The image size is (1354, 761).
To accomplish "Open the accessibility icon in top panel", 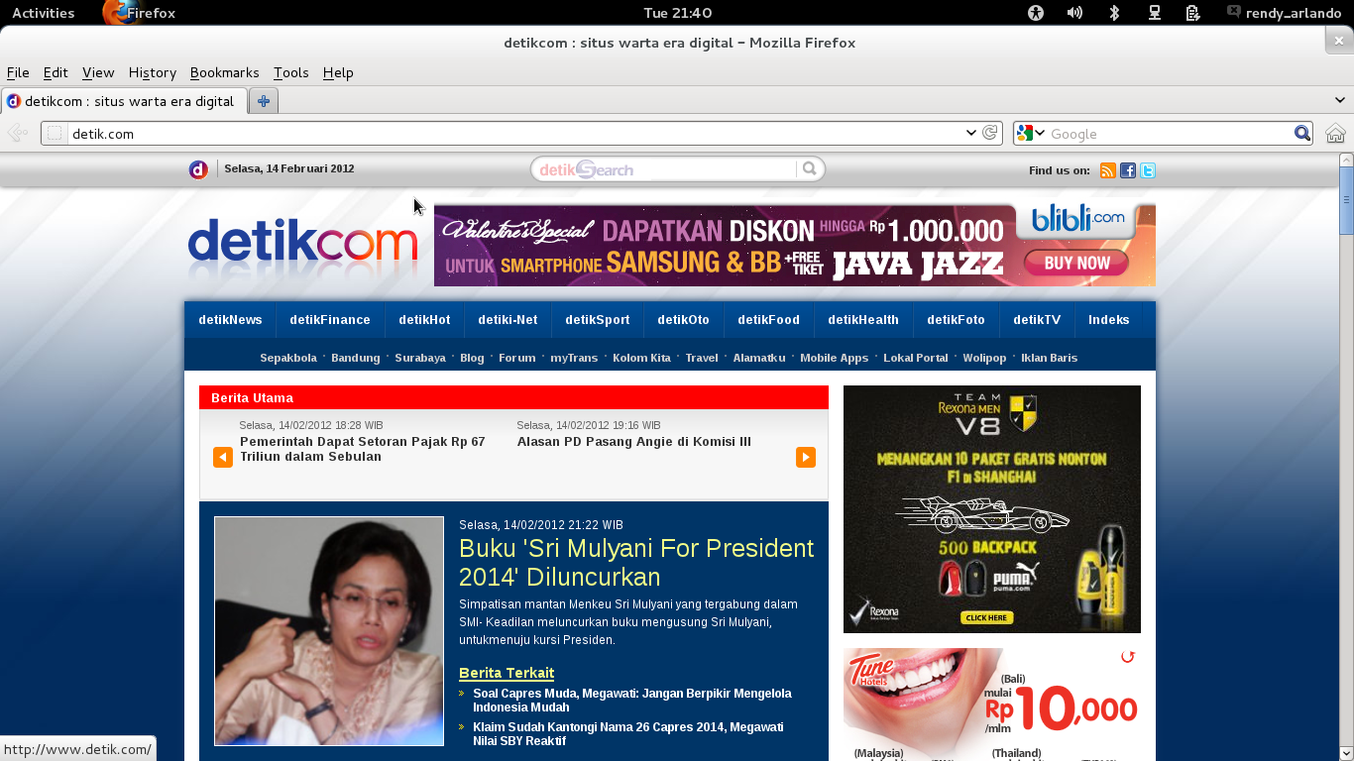I will 1036,13.
